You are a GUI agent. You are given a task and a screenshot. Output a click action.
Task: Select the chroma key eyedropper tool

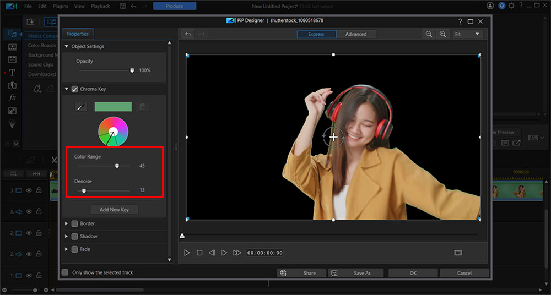click(x=81, y=107)
